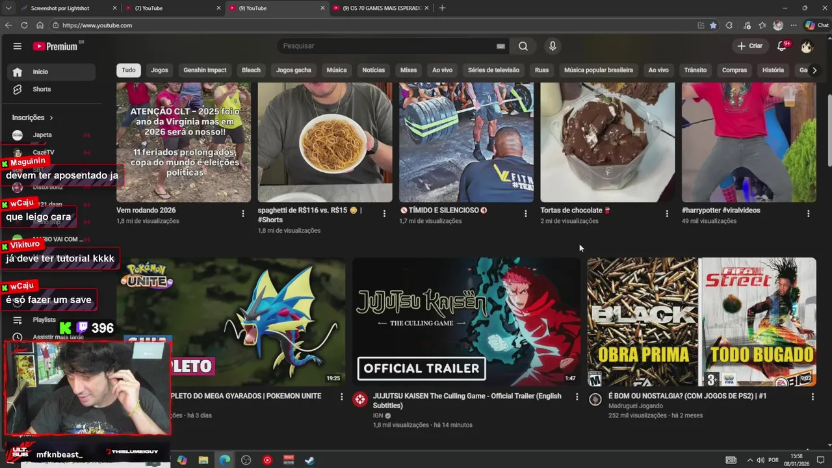Open the IGN channel avatar
This screenshot has height=468, width=832.
coord(359,399)
